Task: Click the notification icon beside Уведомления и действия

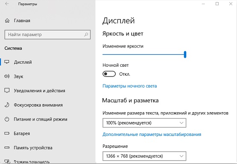Action: point(7,90)
